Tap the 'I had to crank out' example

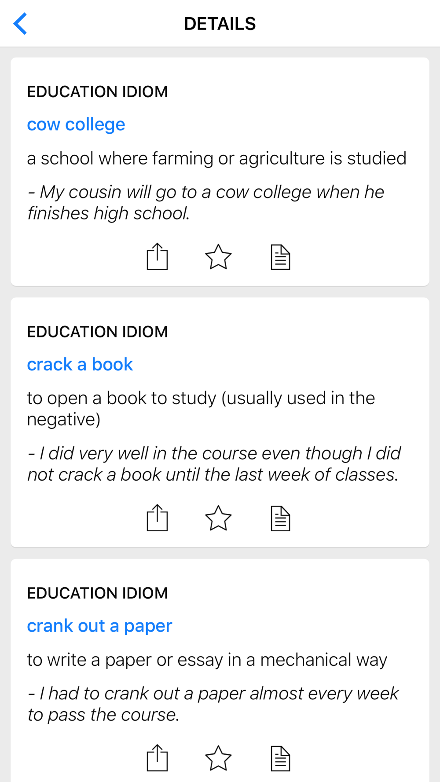click(x=213, y=704)
